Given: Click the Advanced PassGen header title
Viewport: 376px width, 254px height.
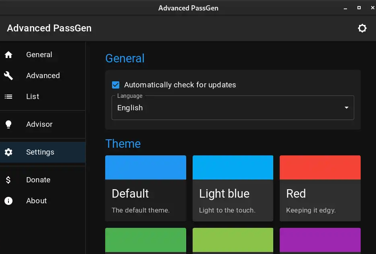Looking at the screenshot, I should 49,28.
